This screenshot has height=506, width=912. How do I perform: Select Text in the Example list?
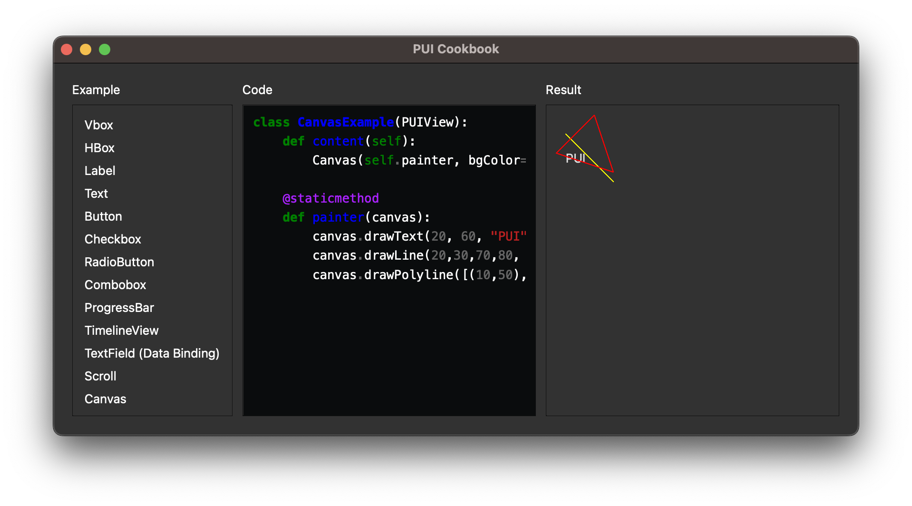coord(96,194)
